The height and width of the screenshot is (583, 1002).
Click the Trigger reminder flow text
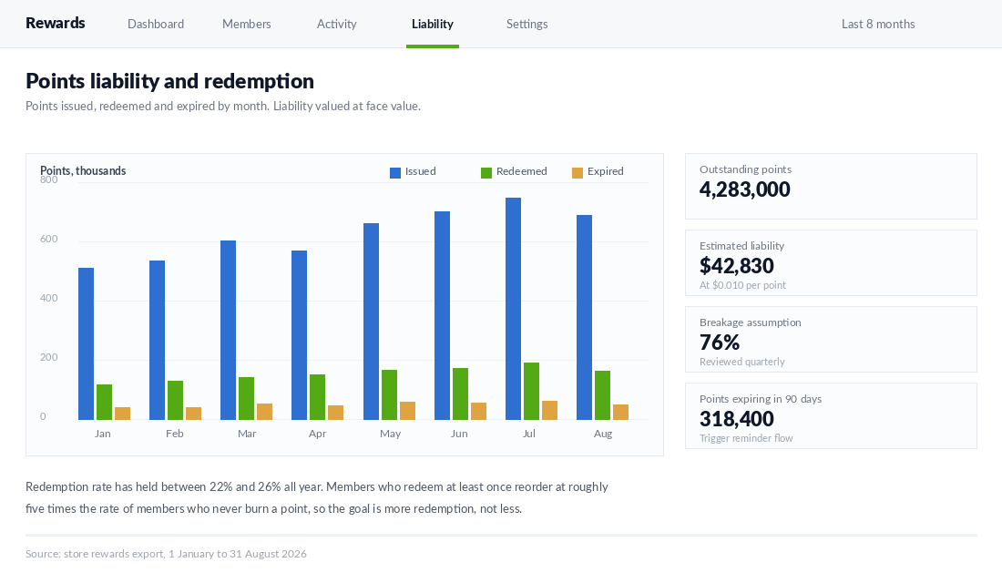[x=746, y=438]
